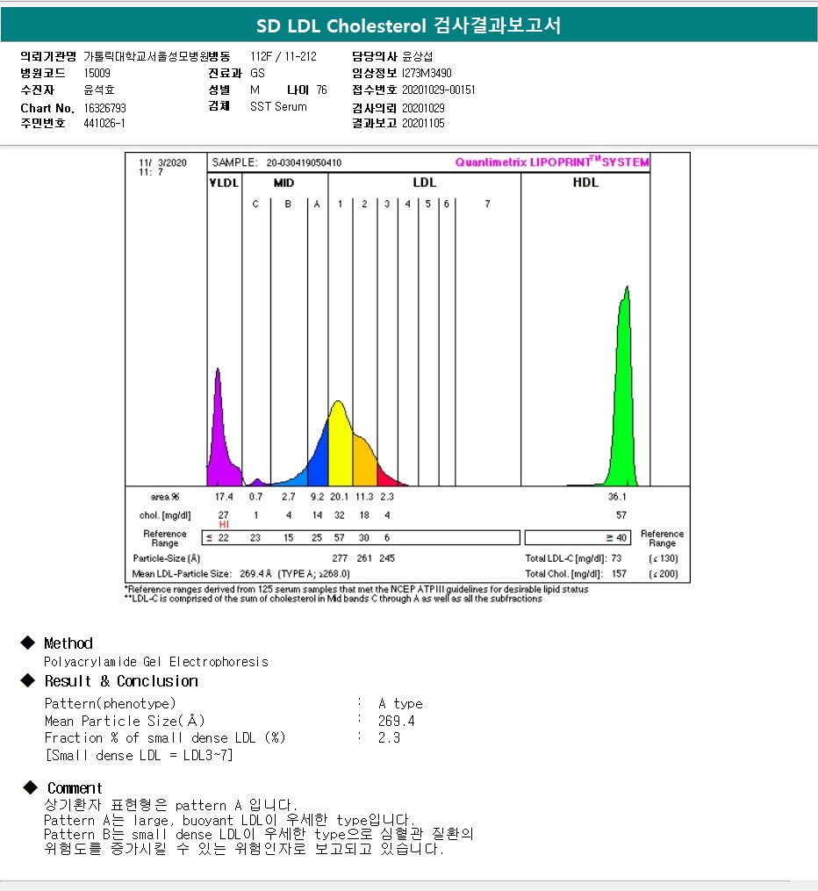The height and width of the screenshot is (891, 818).
Task: Select the pattern result 'A type'
Action: click(400, 704)
